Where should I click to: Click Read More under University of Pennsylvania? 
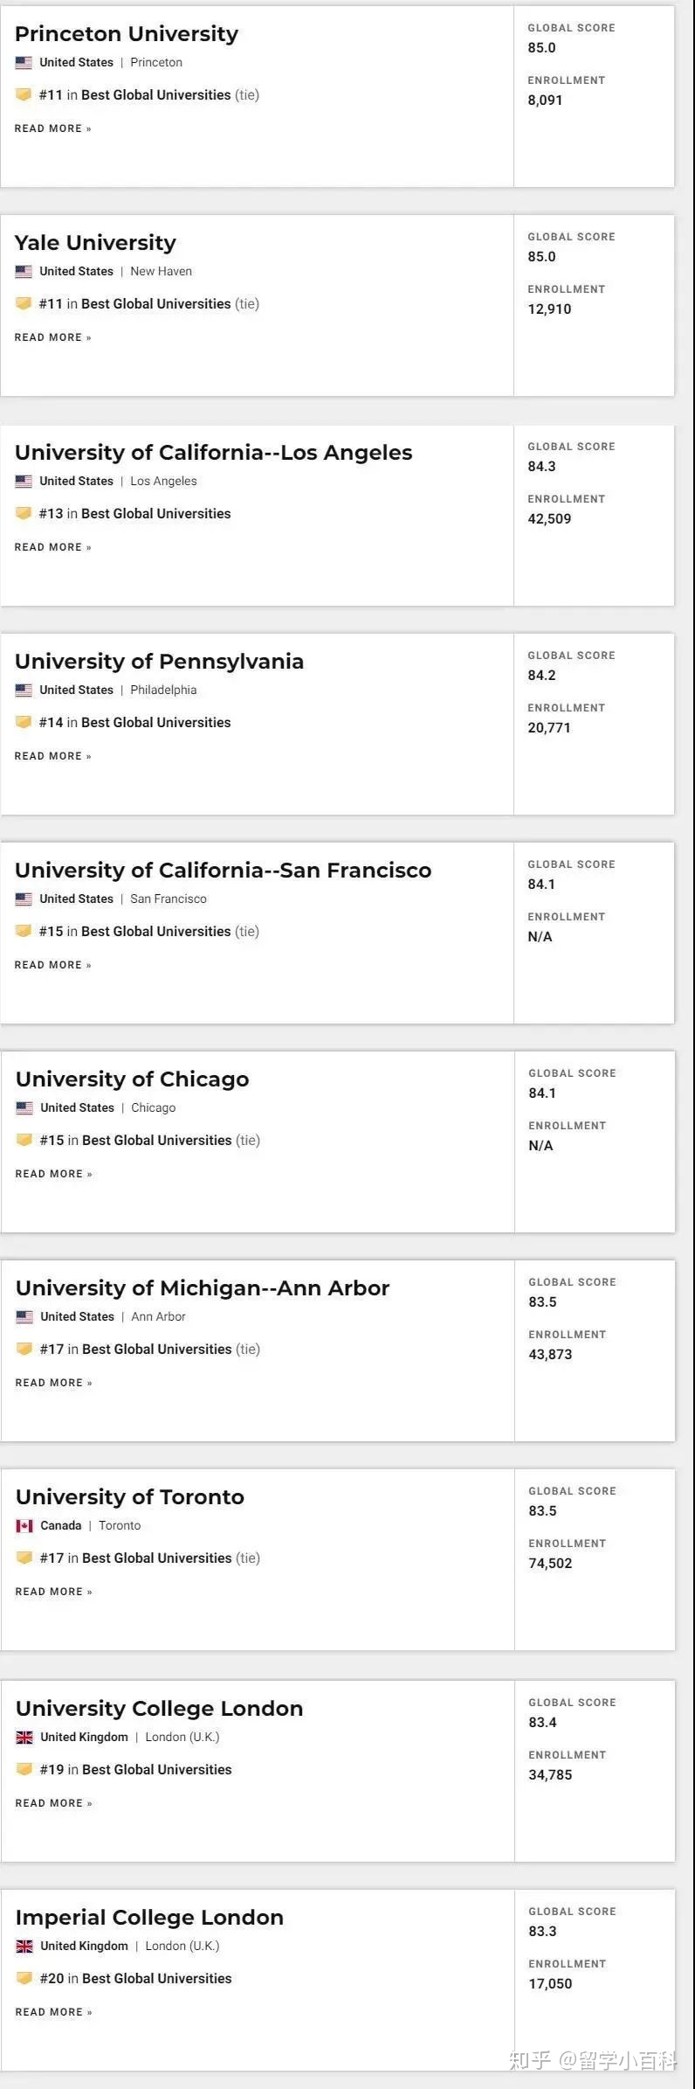[x=52, y=756]
